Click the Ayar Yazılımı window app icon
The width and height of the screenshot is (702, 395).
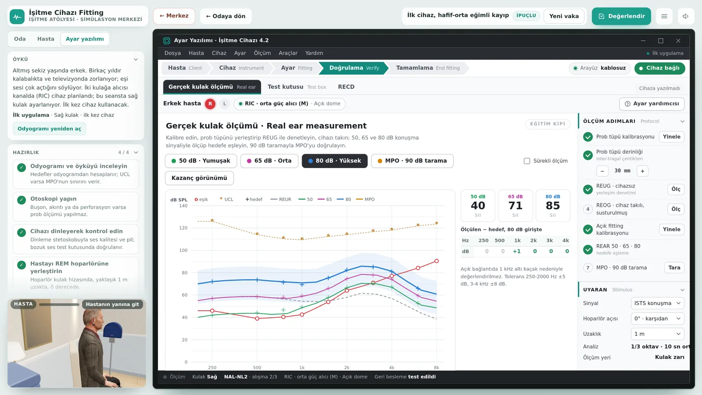click(167, 40)
